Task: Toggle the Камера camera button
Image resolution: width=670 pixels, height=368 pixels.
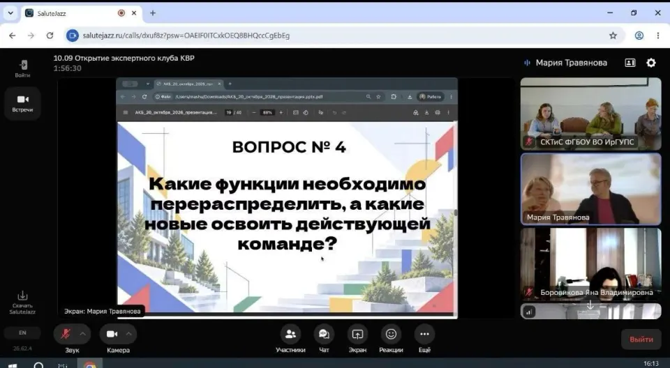Action: point(112,334)
